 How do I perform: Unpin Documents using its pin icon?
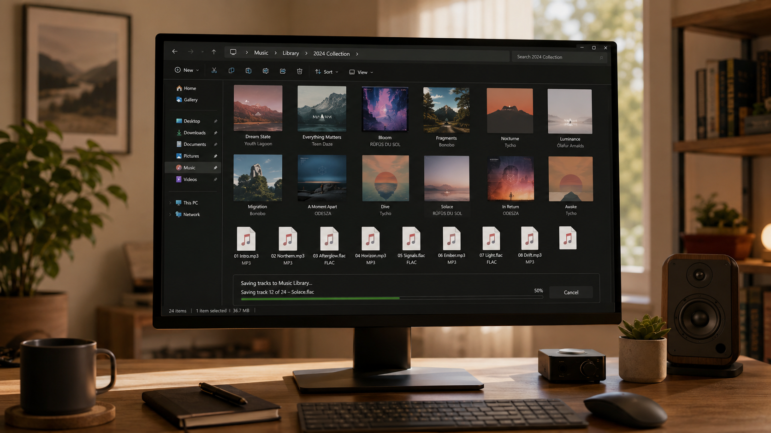[x=215, y=144]
